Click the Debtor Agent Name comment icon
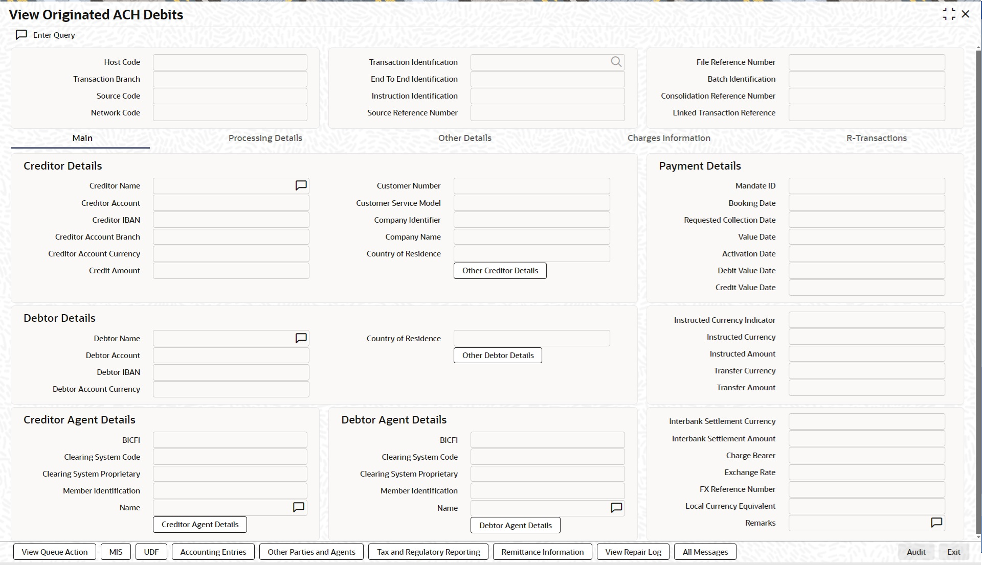Image resolution: width=982 pixels, height=567 pixels. coord(616,508)
